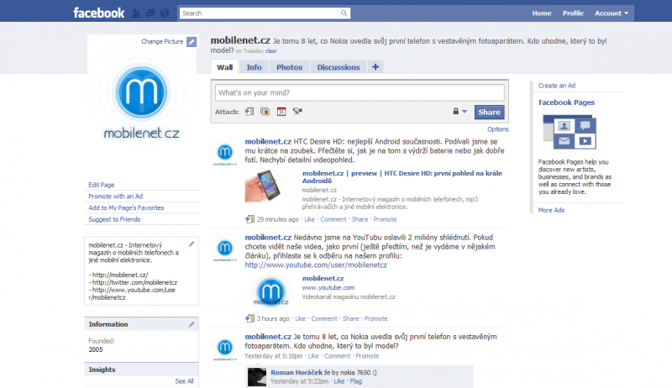The image size is (672, 388).
Task: Go to Profile
Action: (x=573, y=13)
